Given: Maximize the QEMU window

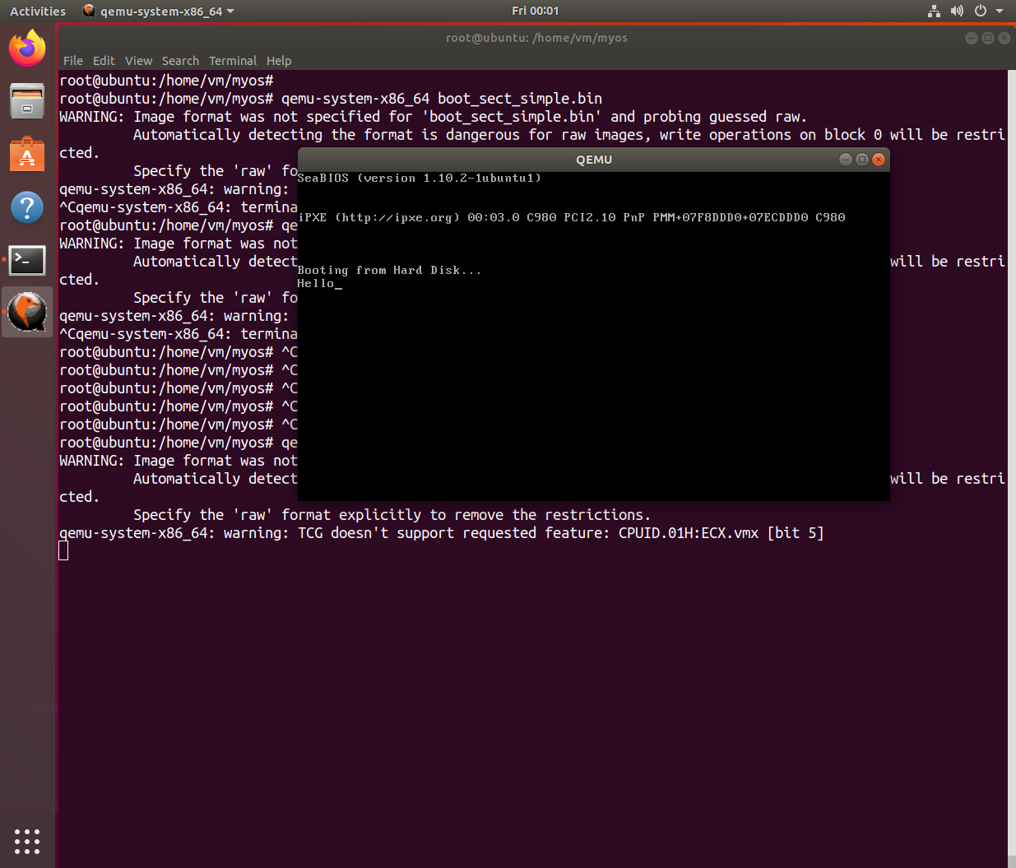Looking at the screenshot, I should [x=861, y=160].
